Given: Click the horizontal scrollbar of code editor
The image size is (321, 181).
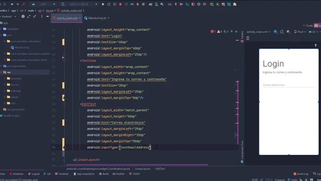Looking at the screenshot, I should click(137, 164).
